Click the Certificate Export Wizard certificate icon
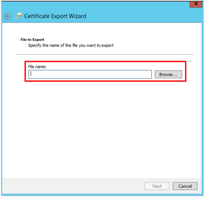This screenshot has height=198, width=205. [x=19, y=16]
